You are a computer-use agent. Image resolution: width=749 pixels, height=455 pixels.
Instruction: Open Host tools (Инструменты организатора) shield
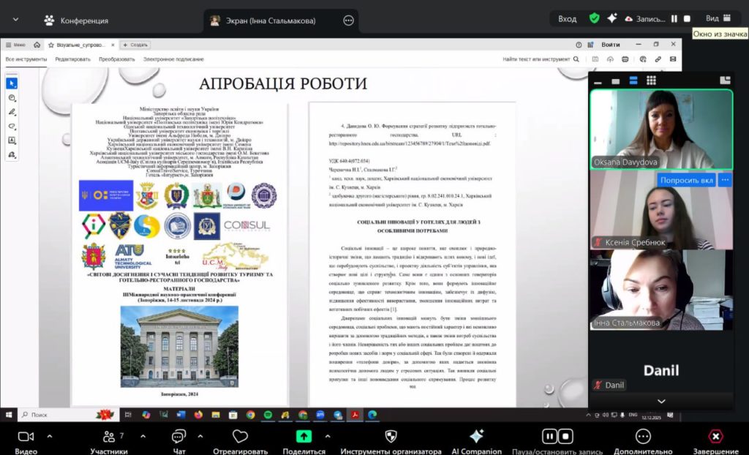391,436
